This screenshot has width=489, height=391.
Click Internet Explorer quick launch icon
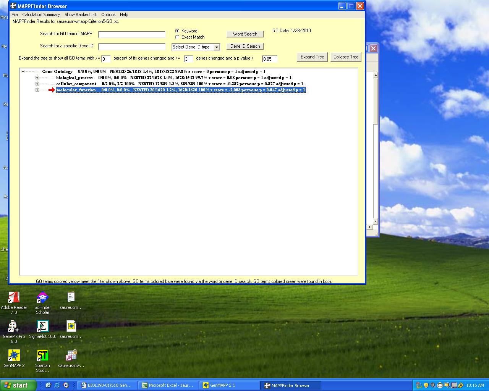57,385
